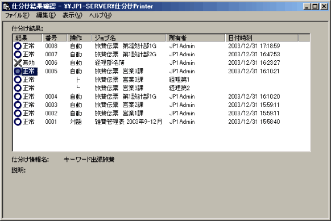Click the timestamp 2003/12/31 16:10:21
This screenshot has width=331, height=221.
coord(254,71)
